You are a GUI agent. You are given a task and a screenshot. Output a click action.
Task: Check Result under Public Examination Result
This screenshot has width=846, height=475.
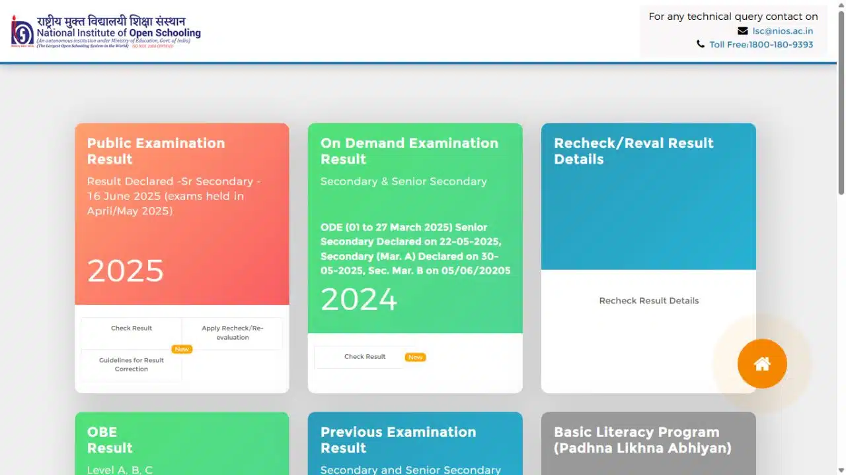point(132,328)
